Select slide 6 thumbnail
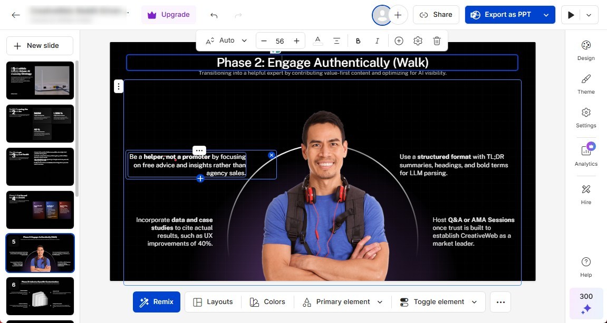Viewport: 607px width, 323px height. pyautogui.click(x=40, y=296)
